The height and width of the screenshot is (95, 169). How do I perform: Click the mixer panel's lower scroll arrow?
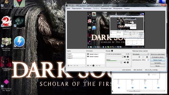click(x=131, y=66)
